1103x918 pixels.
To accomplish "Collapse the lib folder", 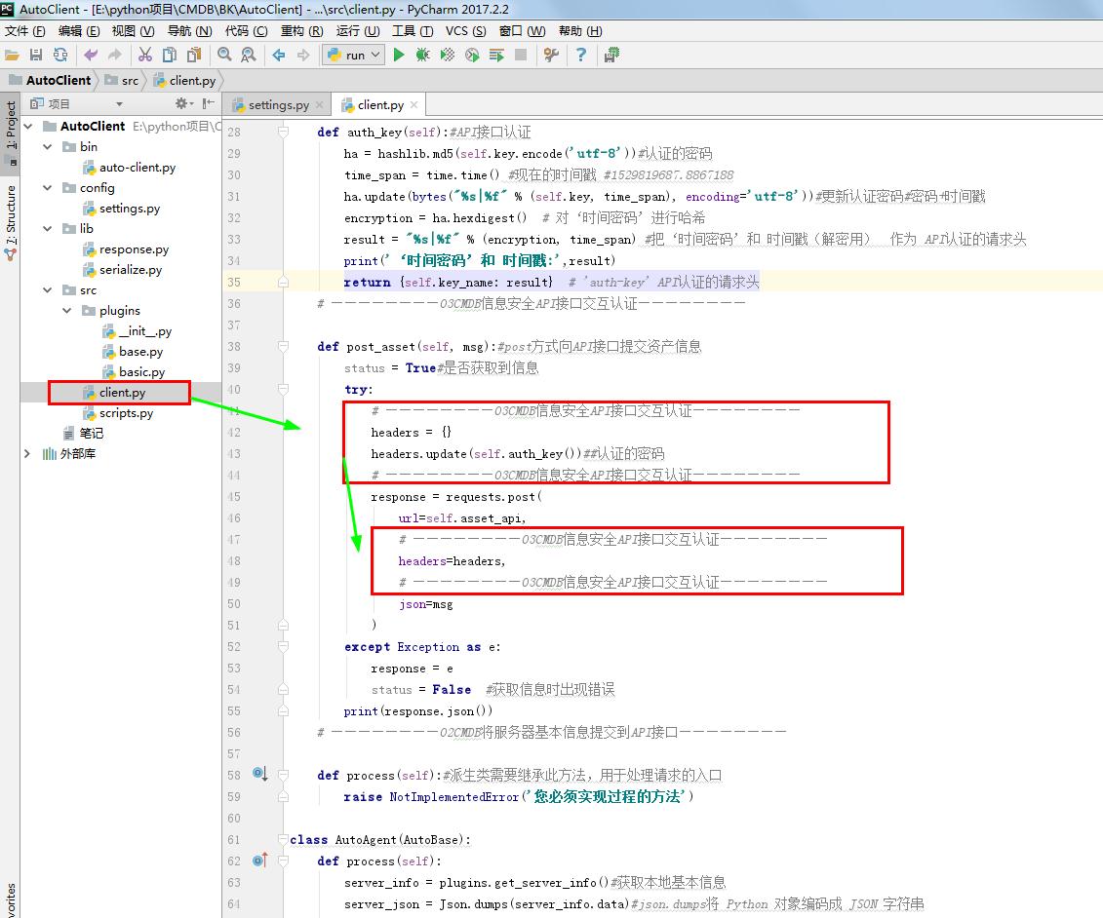I will point(48,228).
